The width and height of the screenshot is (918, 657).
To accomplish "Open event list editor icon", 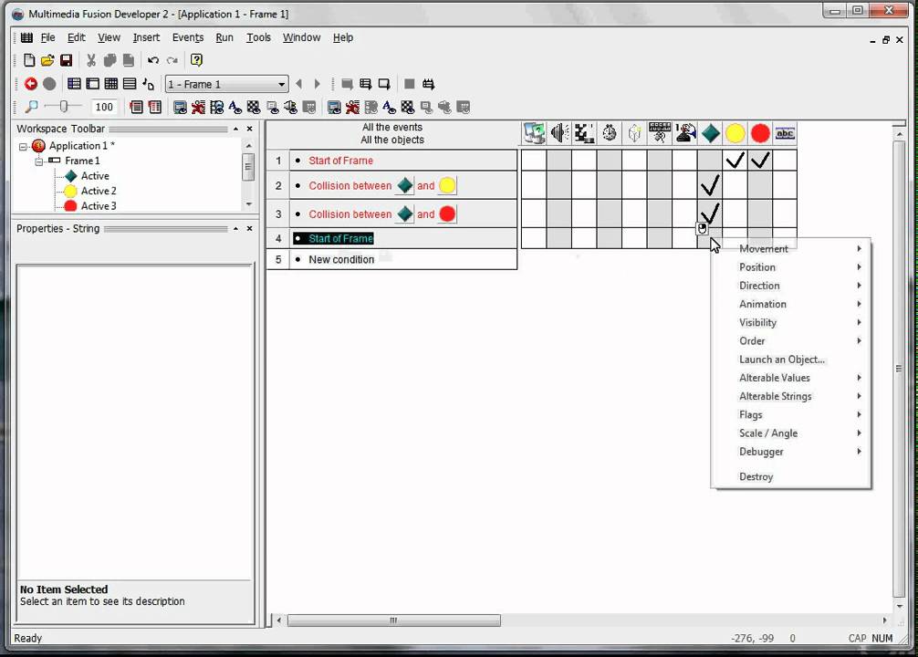I will coord(130,84).
